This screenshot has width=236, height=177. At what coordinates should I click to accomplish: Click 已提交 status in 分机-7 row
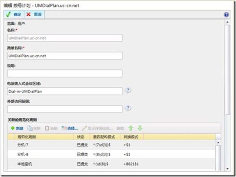pyautogui.click(x=82, y=145)
